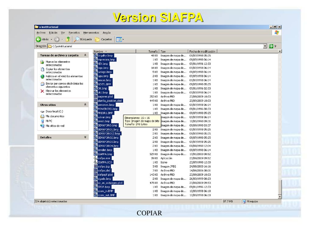The image size is (312, 234).
Task: Click Copiar los elementos seleccionados link
Action: click(58, 71)
